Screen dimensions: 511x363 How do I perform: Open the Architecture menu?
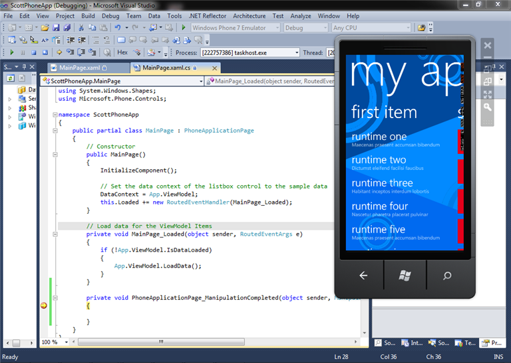point(250,16)
